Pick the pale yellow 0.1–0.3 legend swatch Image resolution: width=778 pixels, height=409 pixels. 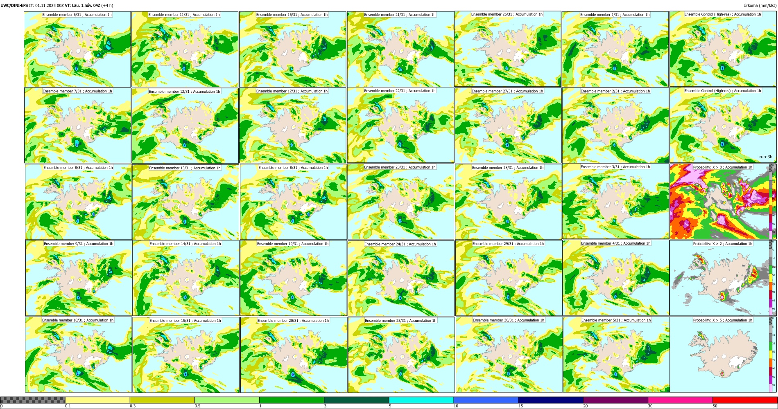click(97, 400)
